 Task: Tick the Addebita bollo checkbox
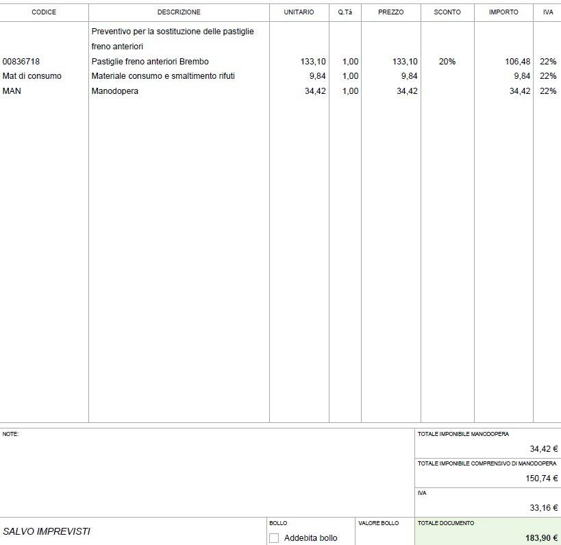(274, 538)
